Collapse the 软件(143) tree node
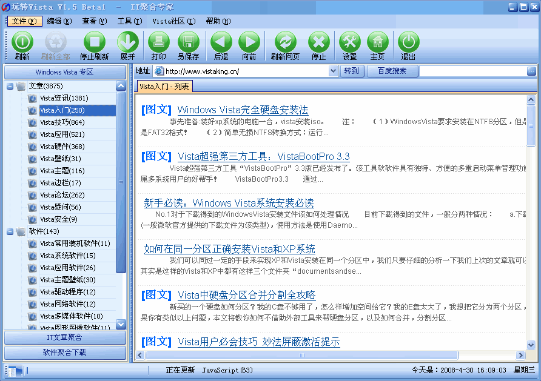541x381 pixels. tap(10, 231)
